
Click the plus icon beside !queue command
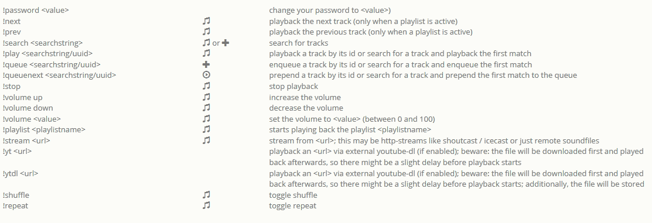[x=206, y=64]
